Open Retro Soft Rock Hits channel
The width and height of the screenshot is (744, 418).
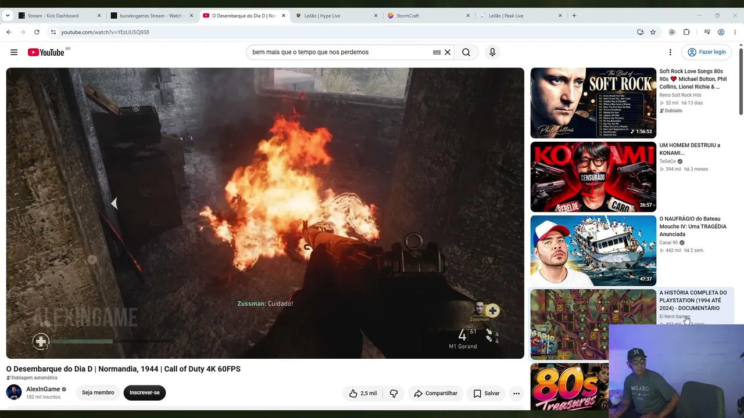[x=680, y=95]
